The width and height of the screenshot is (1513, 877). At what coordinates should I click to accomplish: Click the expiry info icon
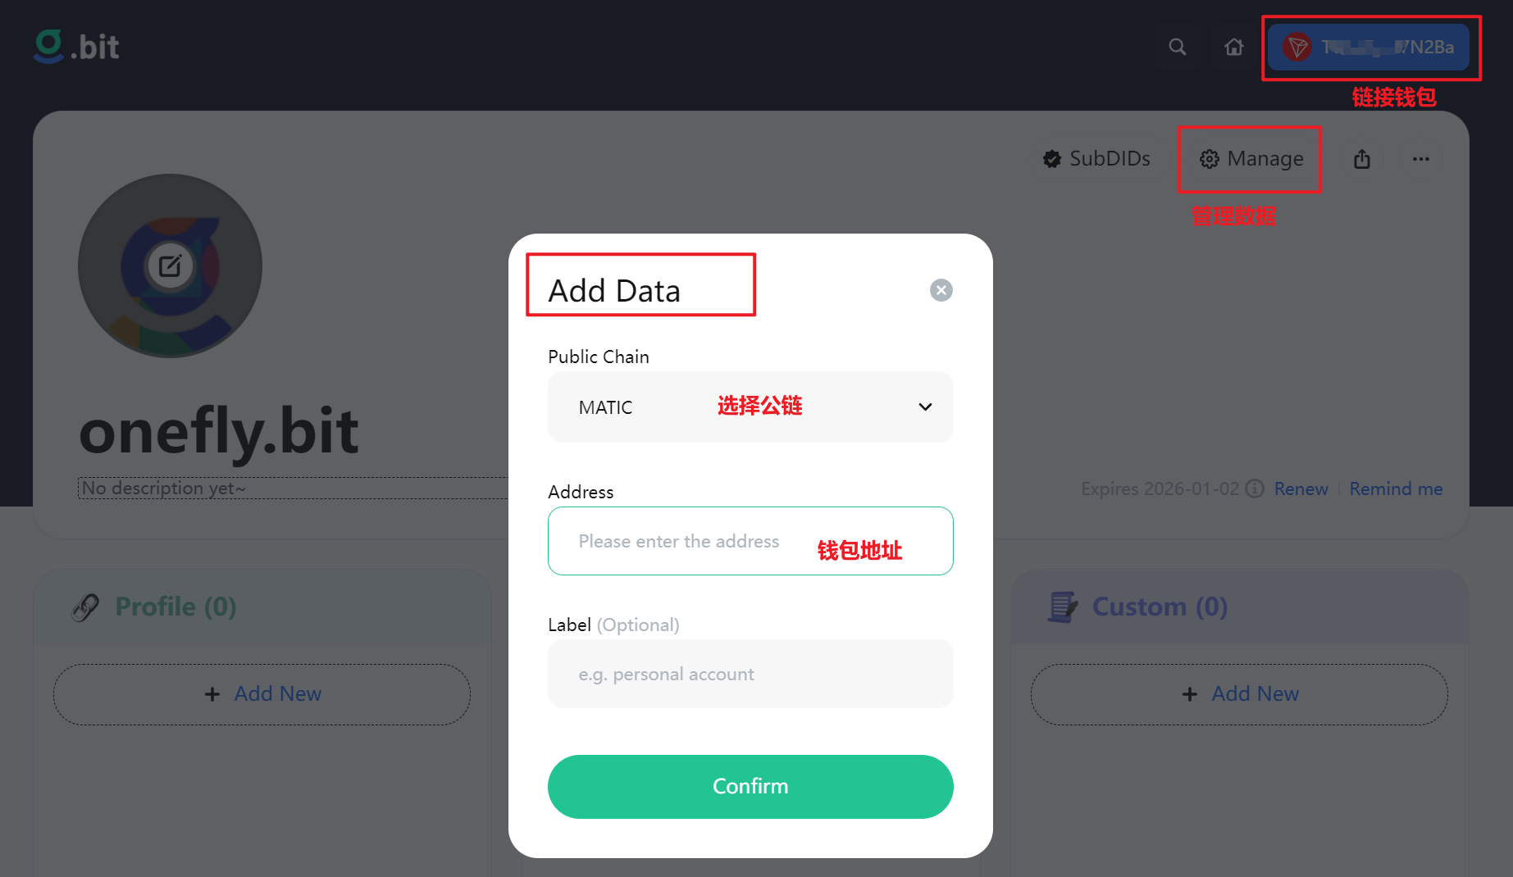coord(1255,488)
